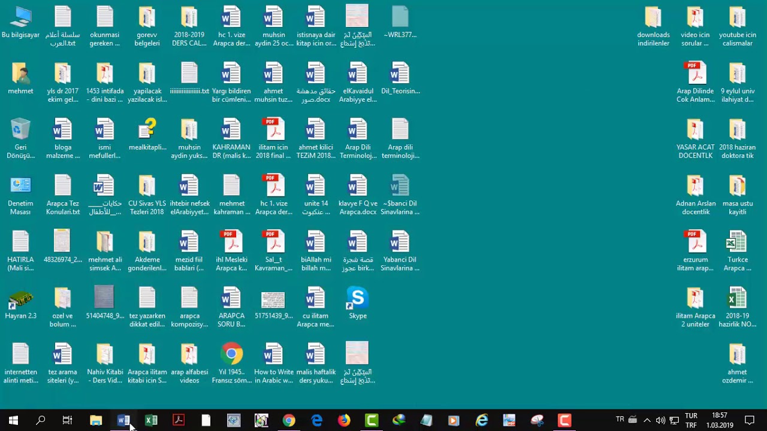Image resolution: width=767 pixels, height=431 pixels.
Task: Select 'klavye F Q ve Arapca.docx' file
Action: [x=358, y=195]
